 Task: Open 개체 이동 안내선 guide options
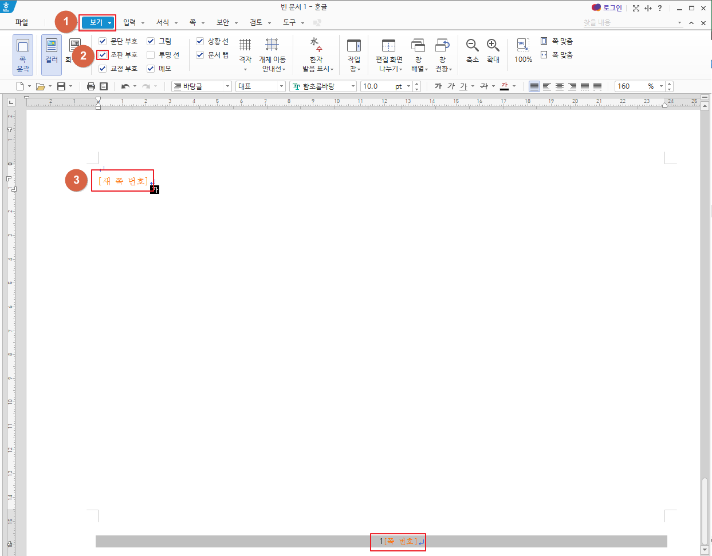click(x=272, y=54)
